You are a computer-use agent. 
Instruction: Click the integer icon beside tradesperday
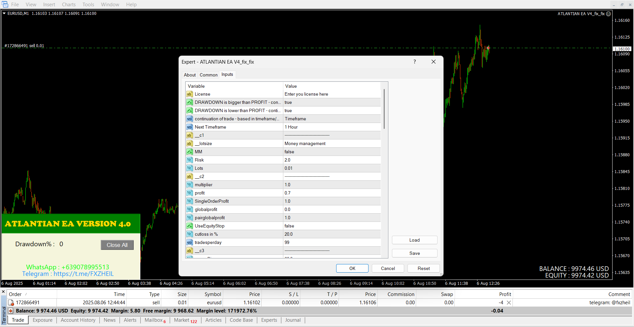coord(190,243)
